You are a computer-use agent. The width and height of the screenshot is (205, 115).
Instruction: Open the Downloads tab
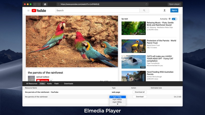[x=68, y=84]
